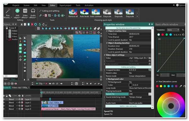189x121 pixels.
Task: Select the Lianne La Havas audio clip on timeline
Action: (x=68, y=109)
